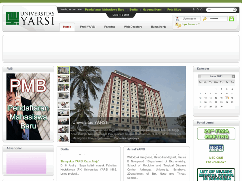Click the largest font size A icon
This screenshot has height=181, width=242.
201,9
